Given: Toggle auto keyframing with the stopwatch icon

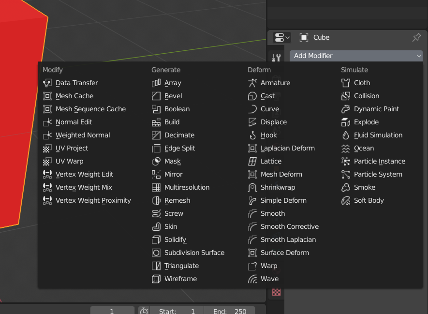Looking at the screenshot, I should [144, 310].
